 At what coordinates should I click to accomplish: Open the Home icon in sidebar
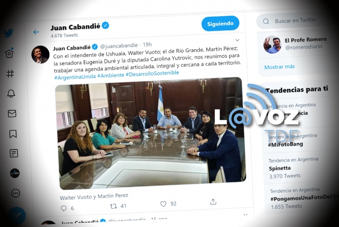click(x=9, y=52)
